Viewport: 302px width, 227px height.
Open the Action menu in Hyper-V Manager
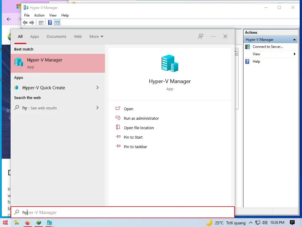(x=39, y=15)
